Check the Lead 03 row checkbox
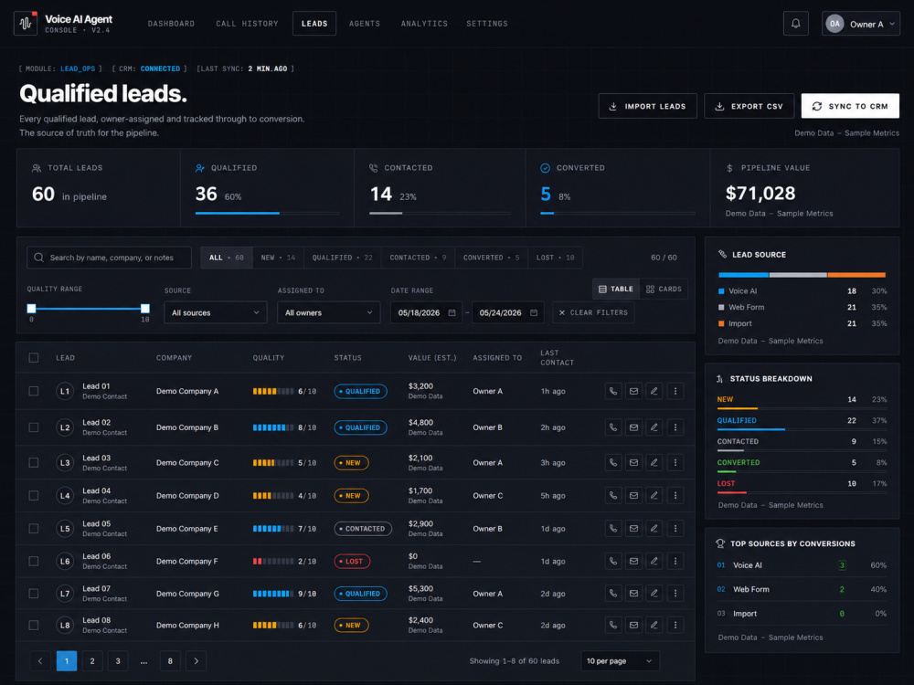The height and width of the screenshot is (685, 914). [34, 462]
